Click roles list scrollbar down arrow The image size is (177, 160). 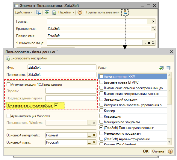[x=169, y=142]
